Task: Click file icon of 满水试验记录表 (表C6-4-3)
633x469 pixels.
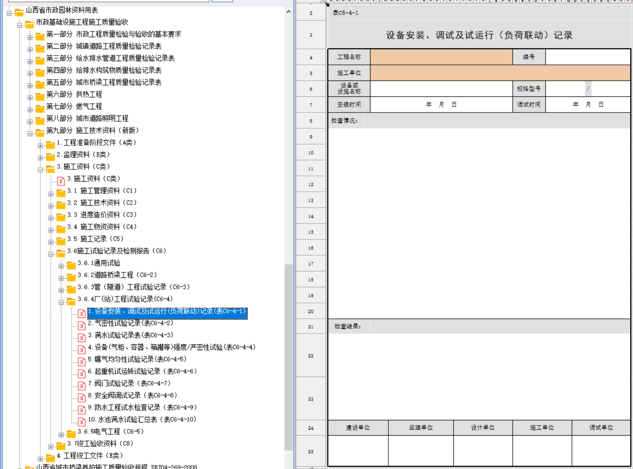Action: (82, 337)
